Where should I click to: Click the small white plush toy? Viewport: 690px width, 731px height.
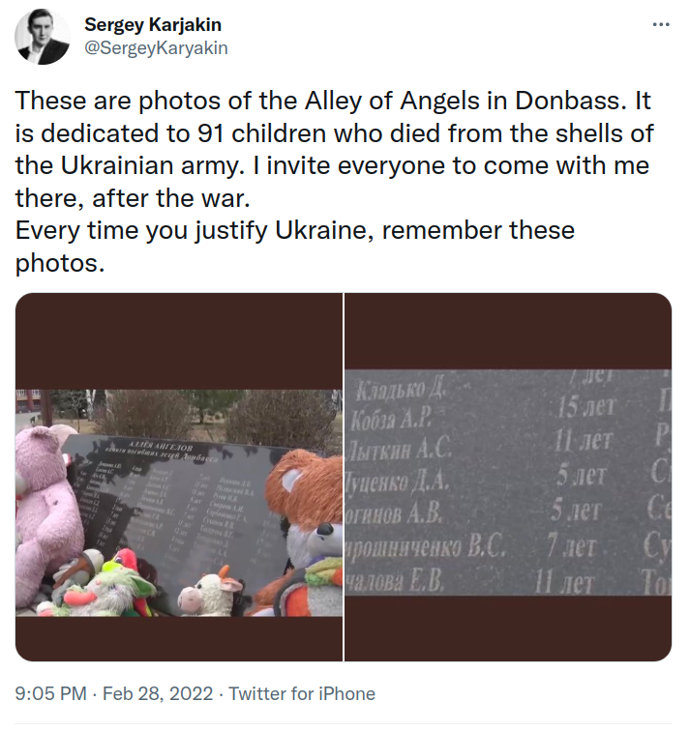pos(215,592)
